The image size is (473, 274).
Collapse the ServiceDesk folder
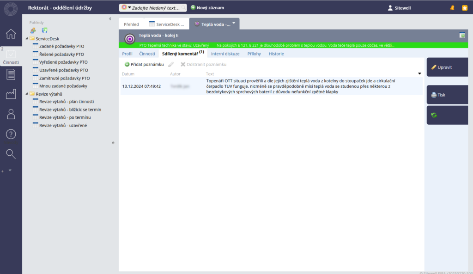27,39
